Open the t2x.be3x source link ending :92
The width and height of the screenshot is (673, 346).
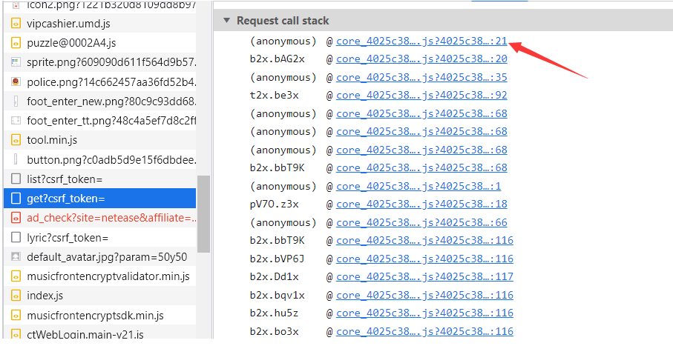421,96
